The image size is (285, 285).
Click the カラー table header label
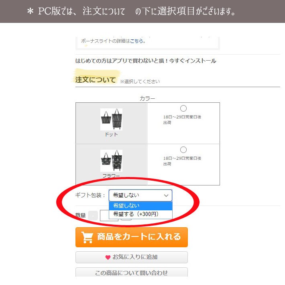click(x=147, y=98)
